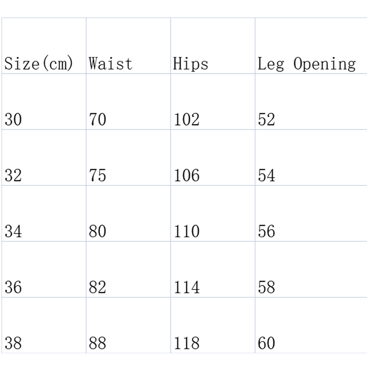Select the Leg Opening header cell
The height and width of the screenshot is (367, 367).
click(306, 64)
